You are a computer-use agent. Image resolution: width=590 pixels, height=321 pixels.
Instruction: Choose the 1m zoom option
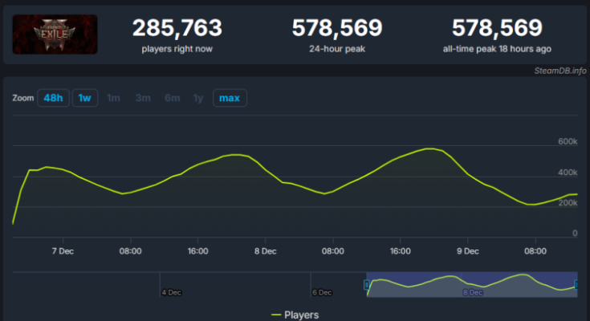coord(113,99)
